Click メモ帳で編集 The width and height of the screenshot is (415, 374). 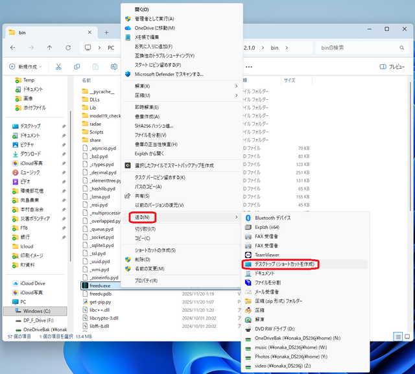(x=182, y=38)
